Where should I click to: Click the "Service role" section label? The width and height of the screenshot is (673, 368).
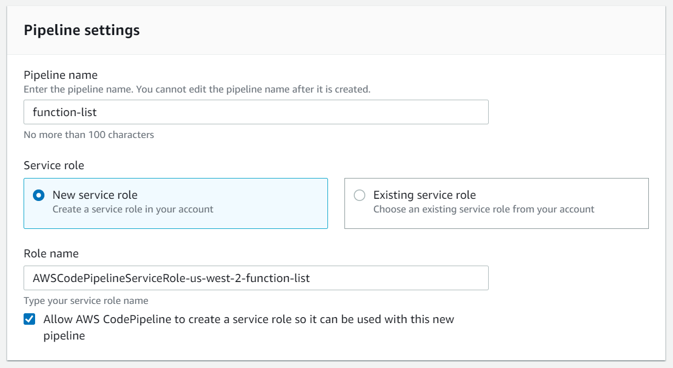[54, 165]
